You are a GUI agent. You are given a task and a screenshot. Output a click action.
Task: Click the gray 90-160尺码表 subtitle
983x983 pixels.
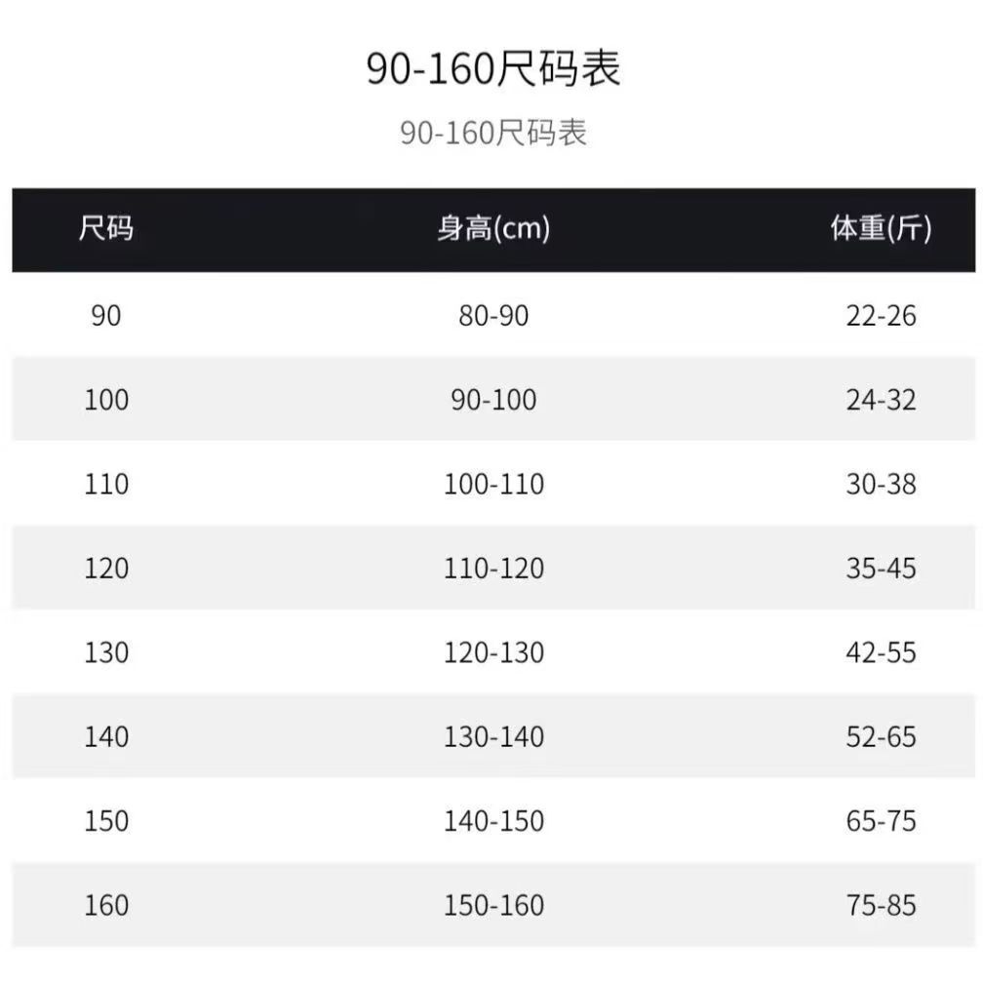[493, 133]
